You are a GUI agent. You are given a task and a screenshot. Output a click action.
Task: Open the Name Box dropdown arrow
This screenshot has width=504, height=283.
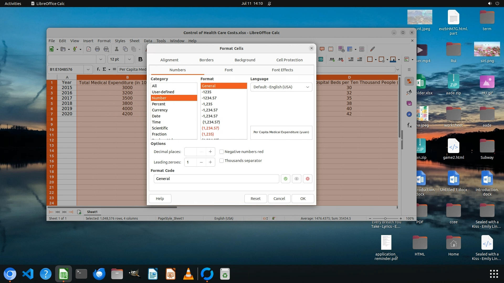click(x=88, y=69)
